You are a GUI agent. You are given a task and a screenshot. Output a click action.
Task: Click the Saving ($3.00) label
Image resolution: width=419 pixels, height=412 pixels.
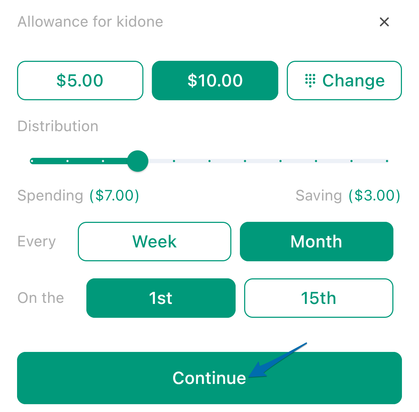[x=348, y=196]
